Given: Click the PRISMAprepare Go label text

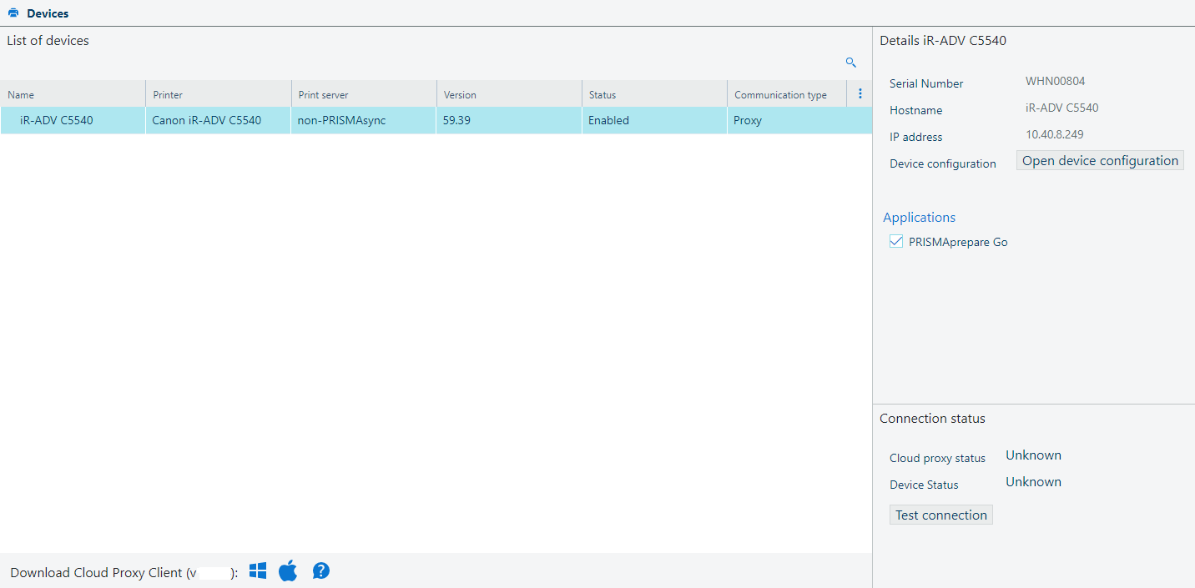Looking at the screenshot, I should pyautogui.click(x=958, y=242).
